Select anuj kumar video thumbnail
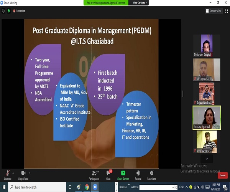 (207, 142)
